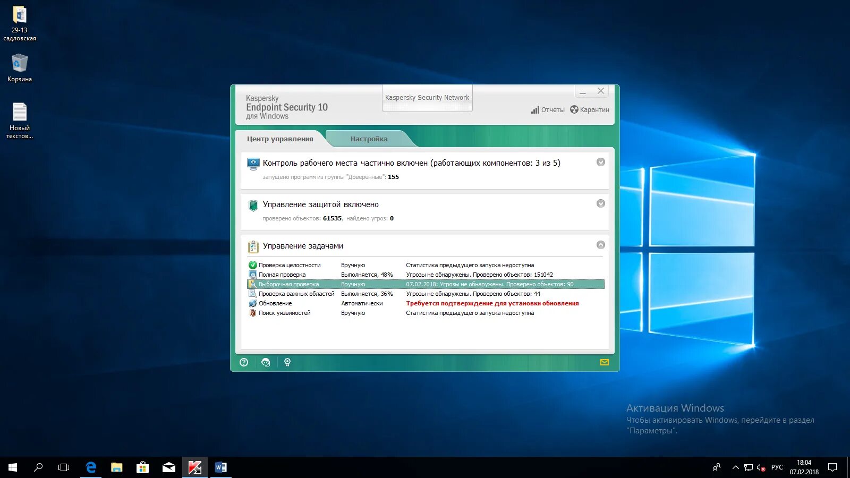The width and height of the screenshot is (850, 478).
Task: Open the Reports (Отчеты) icon
Action: [x=548, y=110]
